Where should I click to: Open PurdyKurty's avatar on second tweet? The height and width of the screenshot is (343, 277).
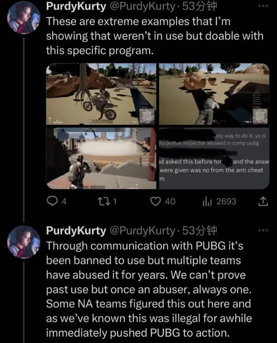pyautogui.click(x=23, y=242)
